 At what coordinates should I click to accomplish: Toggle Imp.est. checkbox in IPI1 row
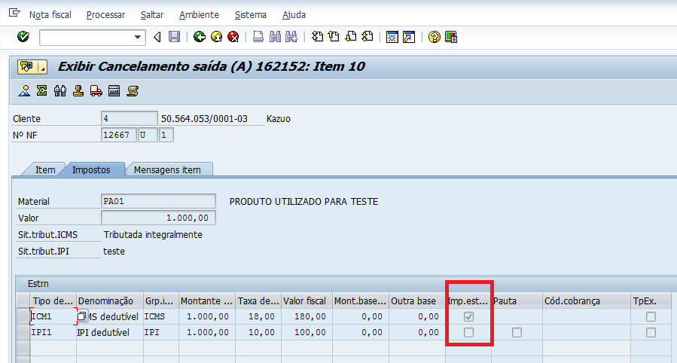468,332
